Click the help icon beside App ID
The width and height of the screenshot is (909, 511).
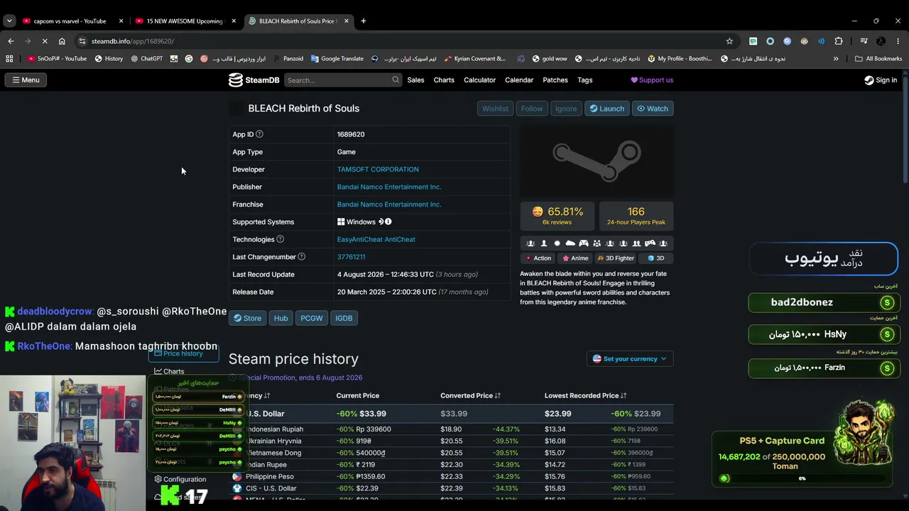pyautogui.click(x=259, y=134)
